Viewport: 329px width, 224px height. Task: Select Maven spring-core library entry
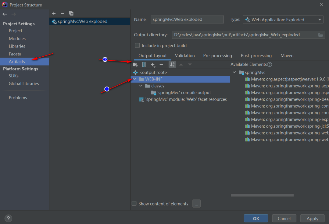coord(287,113)
